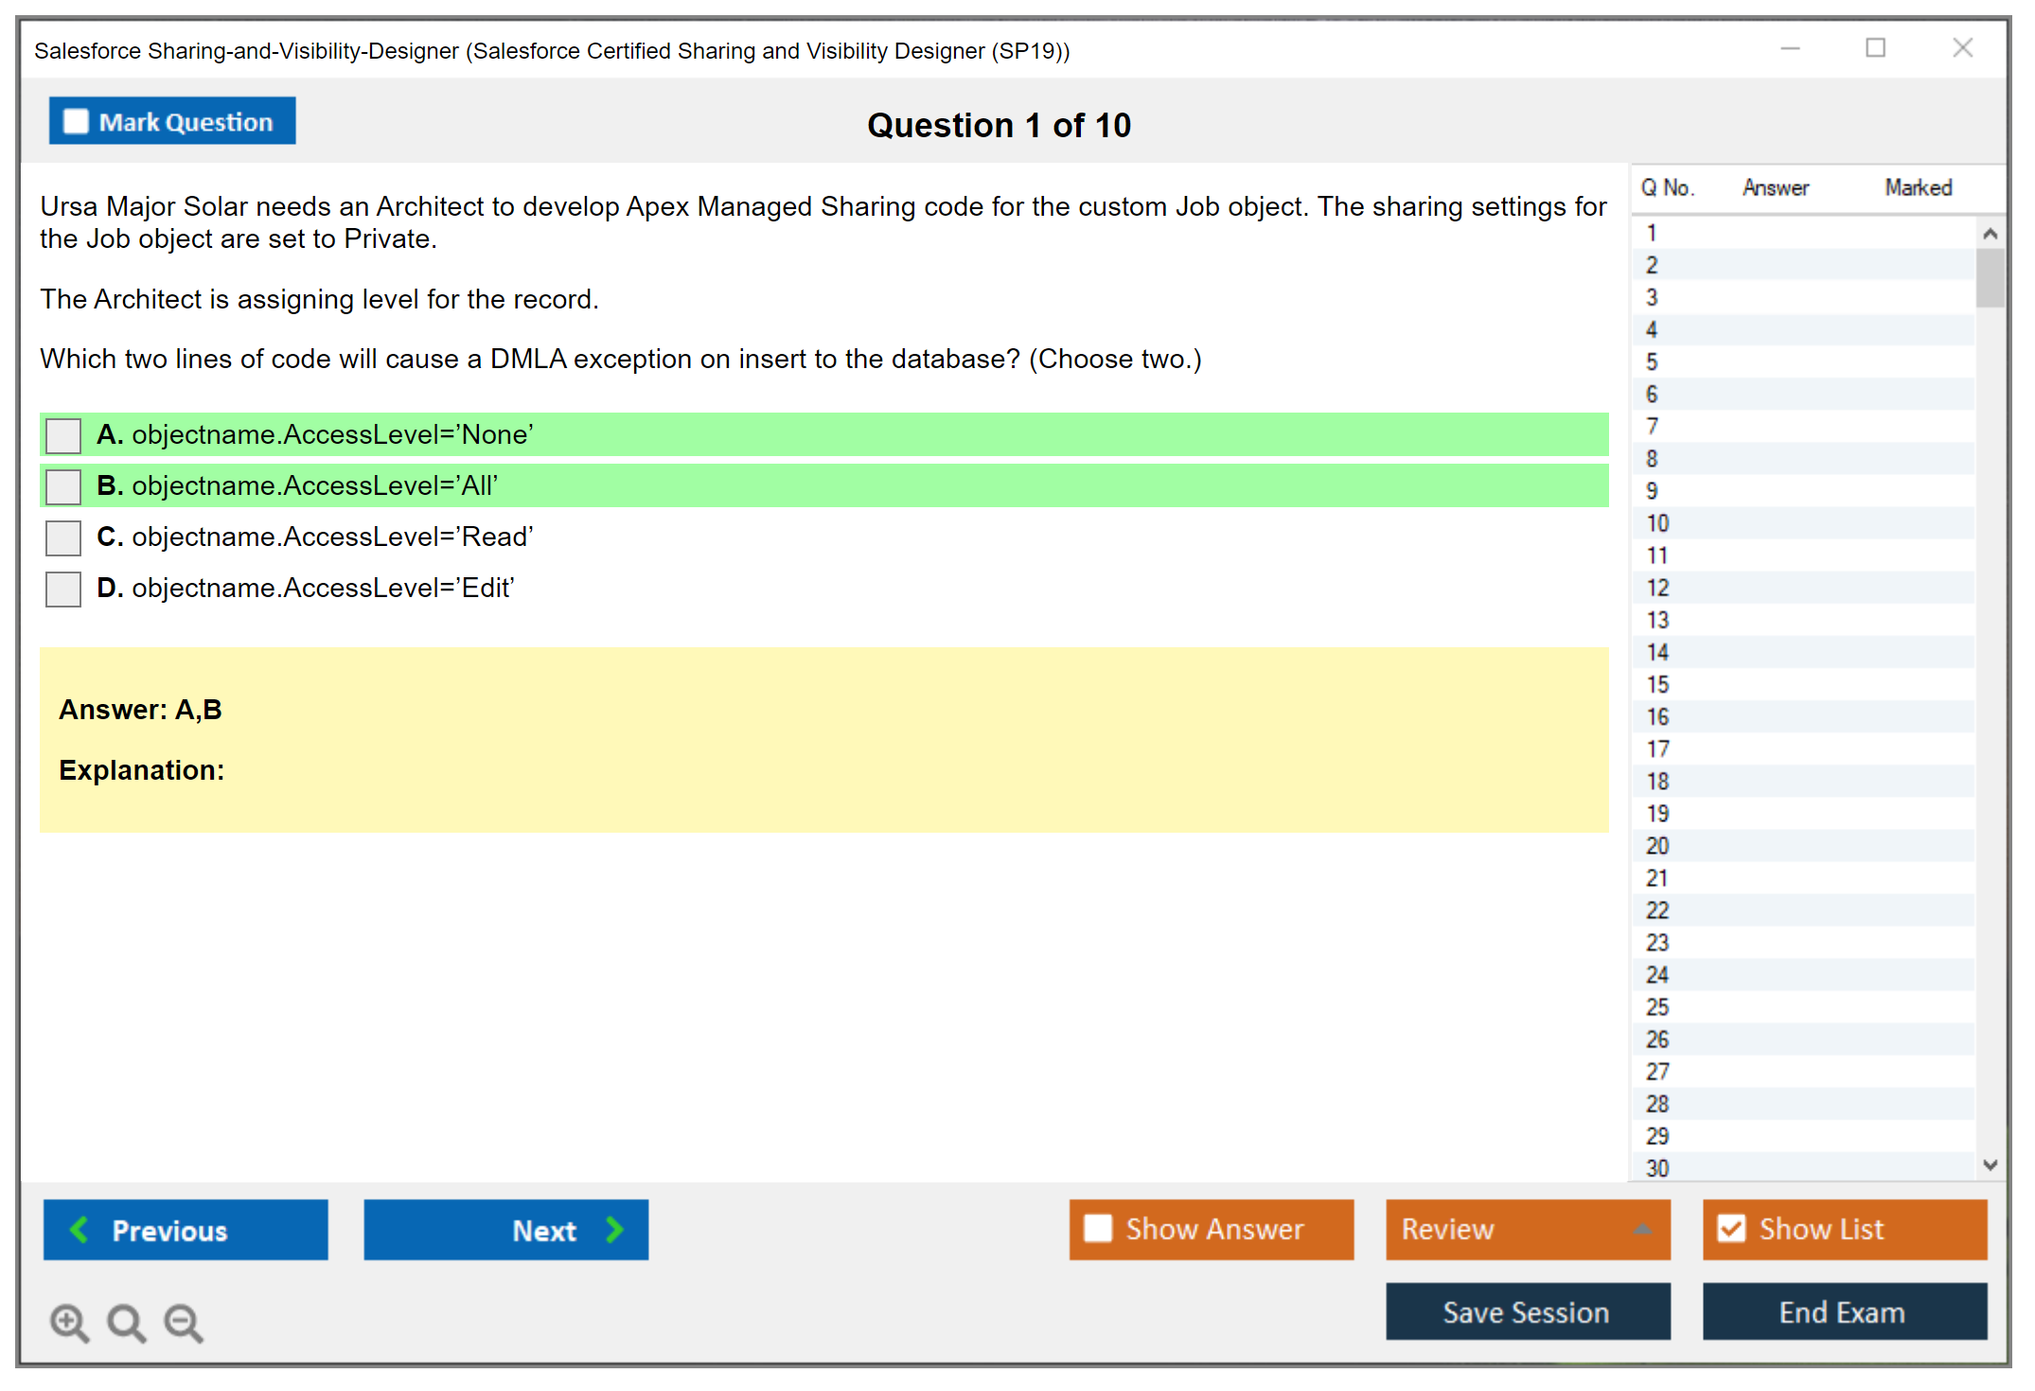Screen dimensions: 2035x1391
Task: Click the End Exam button
Action: tap(1843, 1312)
